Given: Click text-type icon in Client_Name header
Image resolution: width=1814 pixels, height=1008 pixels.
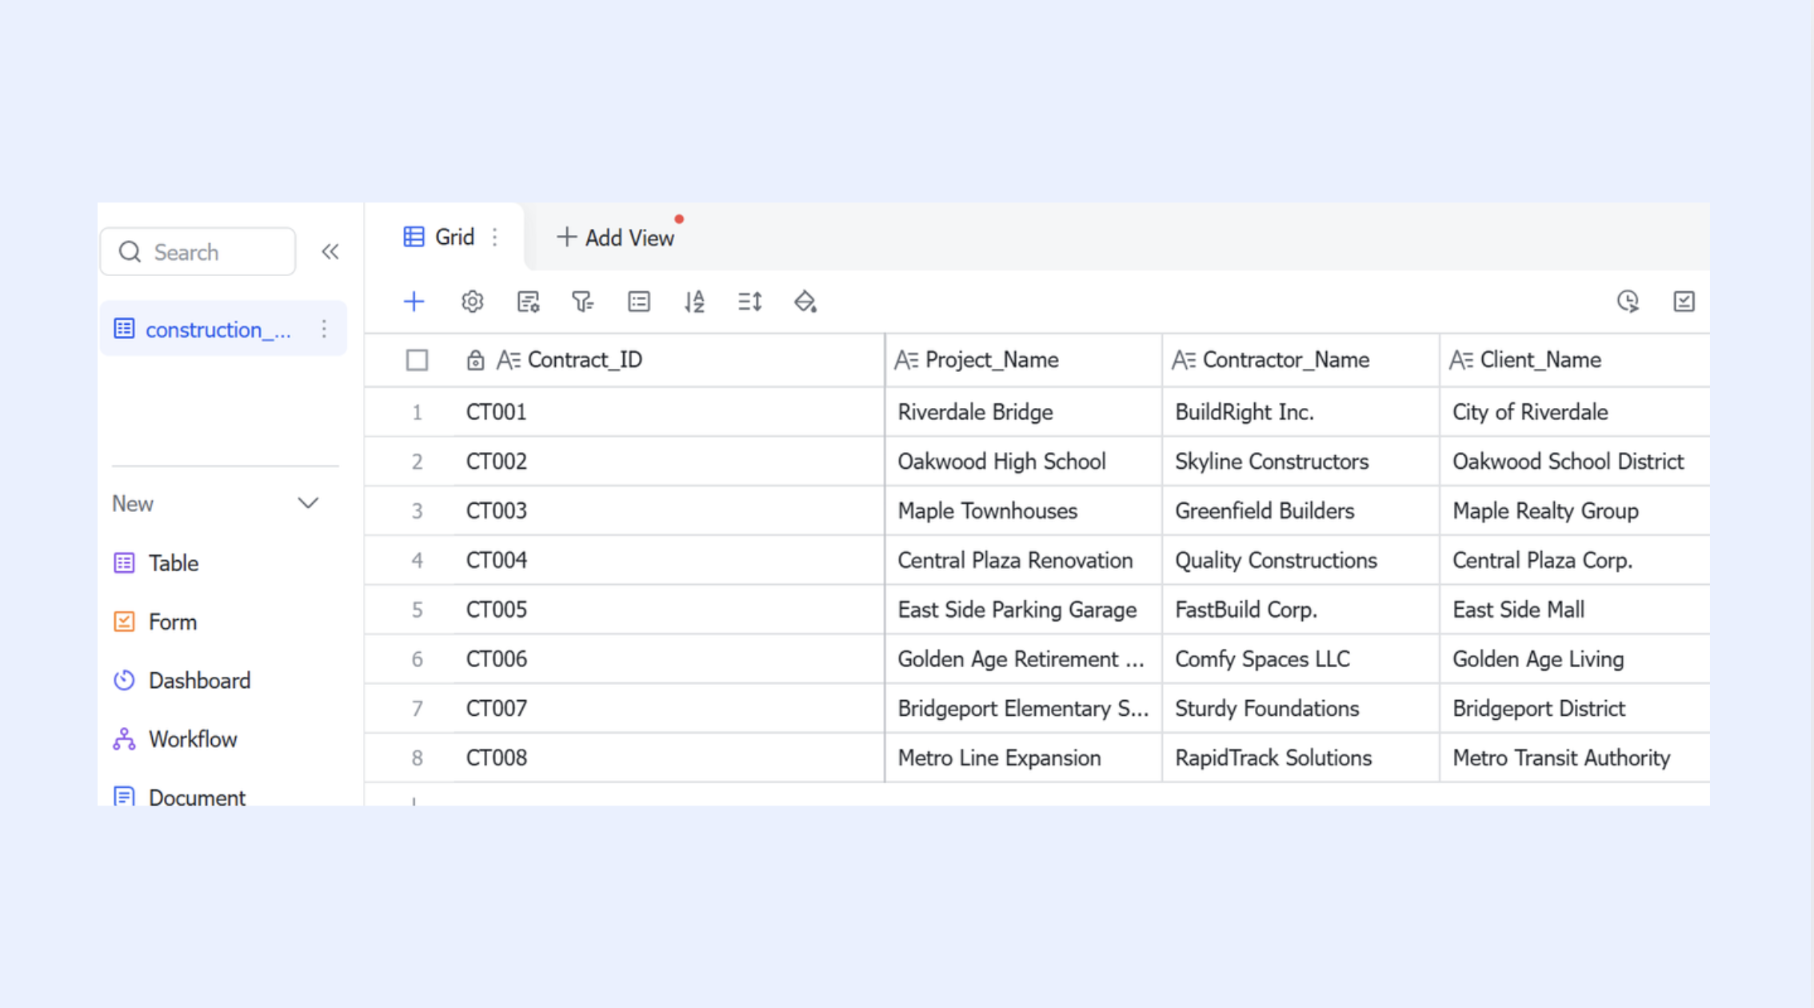Looking at the screenshot, I should pyautogui.click(x=1461, y=360).
